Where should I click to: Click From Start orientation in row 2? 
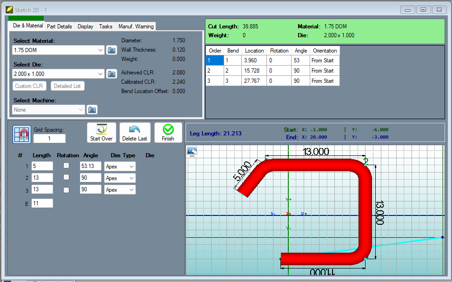[325, 71]
